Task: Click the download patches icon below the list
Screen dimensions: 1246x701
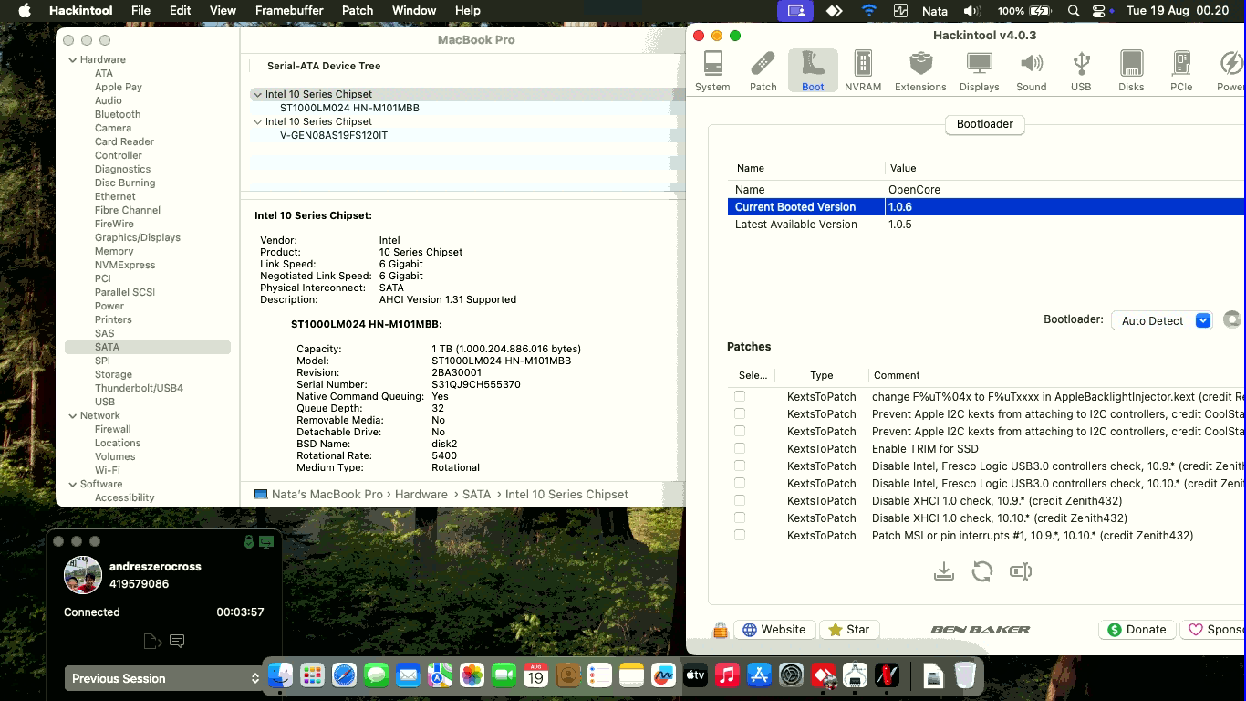Action: pyautogui.click(x=944, y=570)
